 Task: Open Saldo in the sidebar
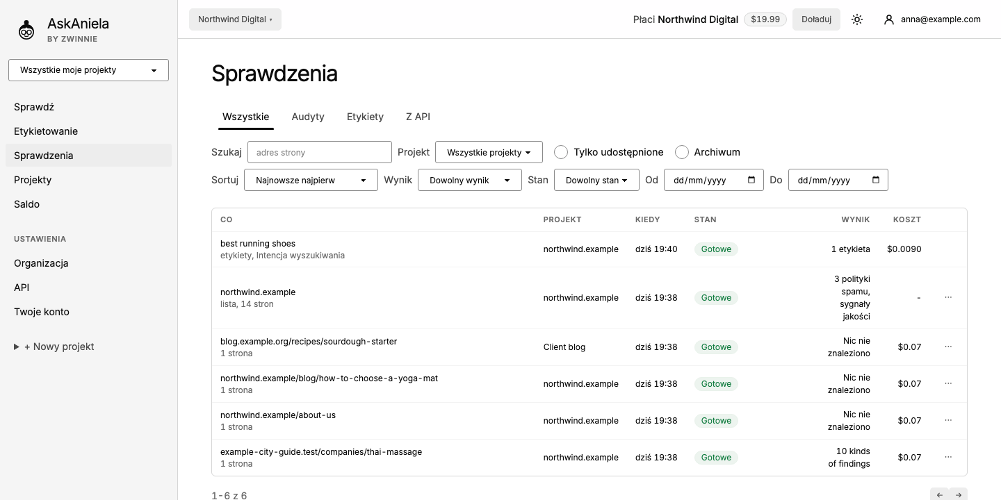click(88, 204)
